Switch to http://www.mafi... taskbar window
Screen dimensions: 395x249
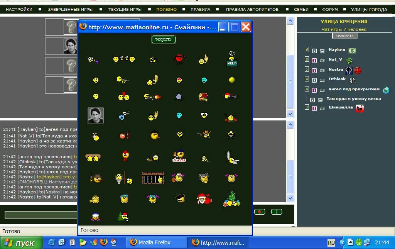pyautogui.click(x=218, y=242)
